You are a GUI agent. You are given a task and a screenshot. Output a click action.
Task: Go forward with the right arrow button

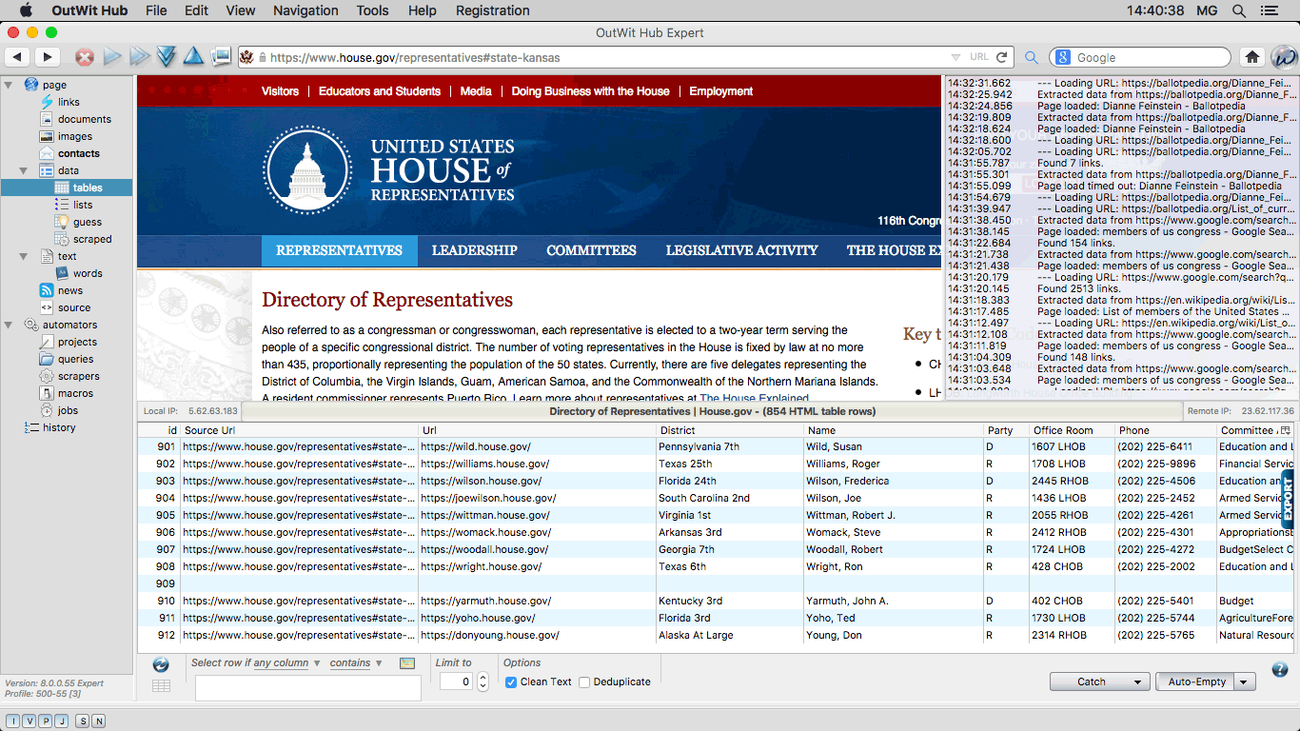[x=47, y=57]
